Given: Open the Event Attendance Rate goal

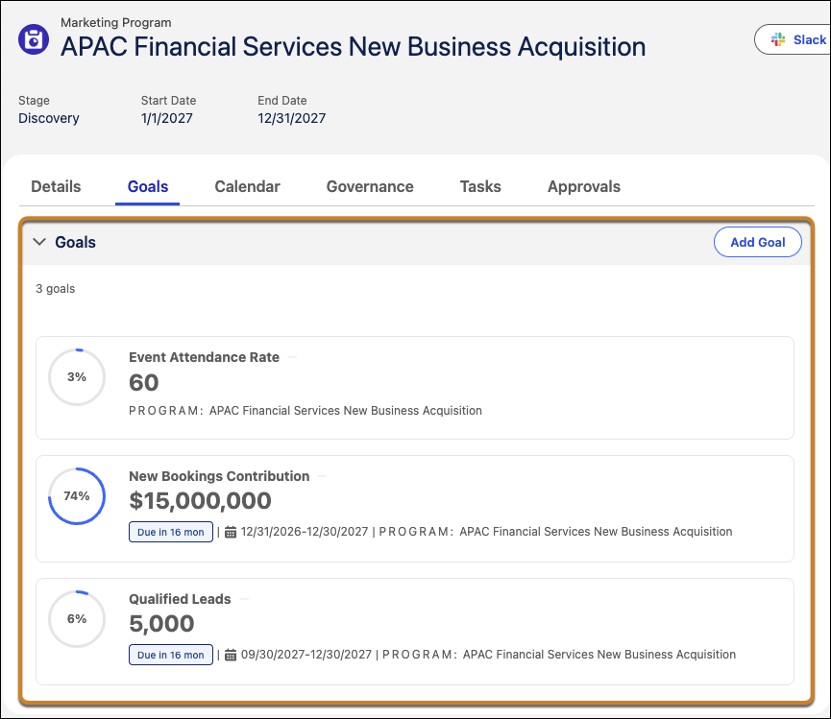Looking at the screenshot, I should coord(204,357).
